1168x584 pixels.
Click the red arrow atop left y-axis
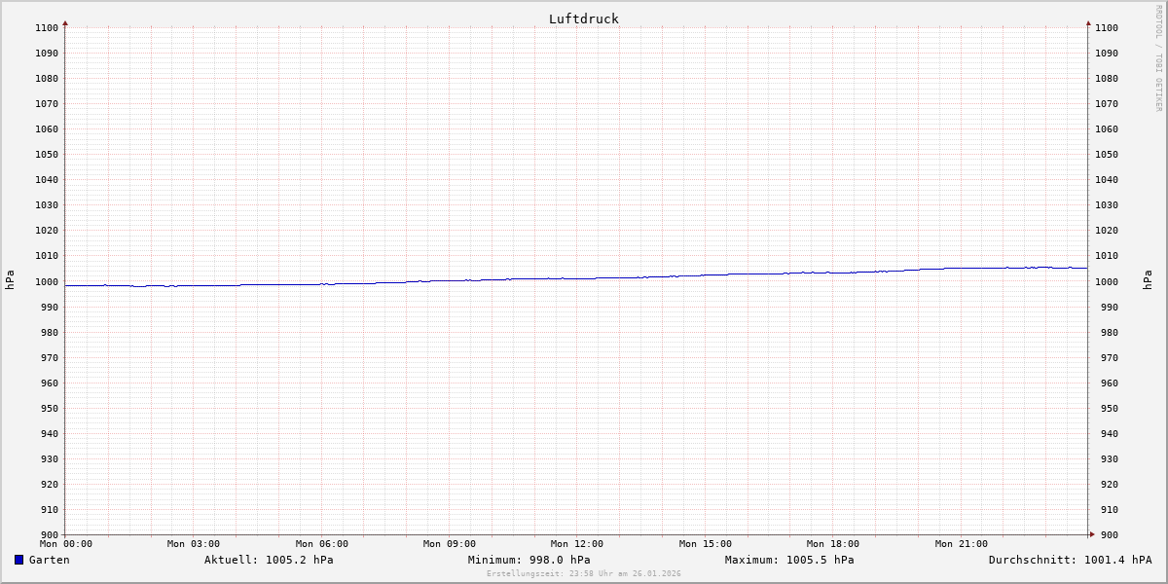(65, 22)
